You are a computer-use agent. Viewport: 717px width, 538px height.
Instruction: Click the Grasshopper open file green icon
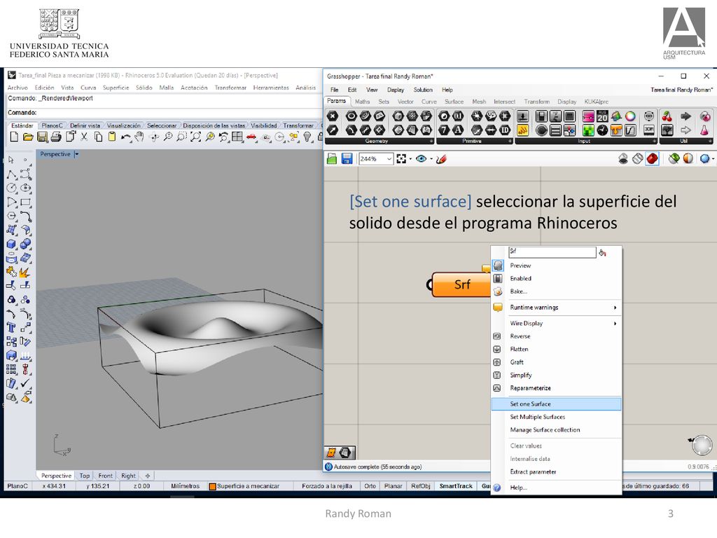coord(332,159)
